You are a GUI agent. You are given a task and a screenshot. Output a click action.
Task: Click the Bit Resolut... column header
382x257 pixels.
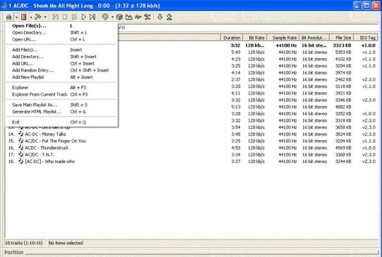tap(314, 38)
